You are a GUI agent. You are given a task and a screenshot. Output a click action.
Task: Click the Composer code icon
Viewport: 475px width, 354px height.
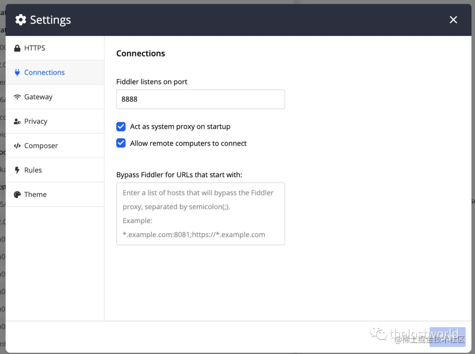[17, 146]
